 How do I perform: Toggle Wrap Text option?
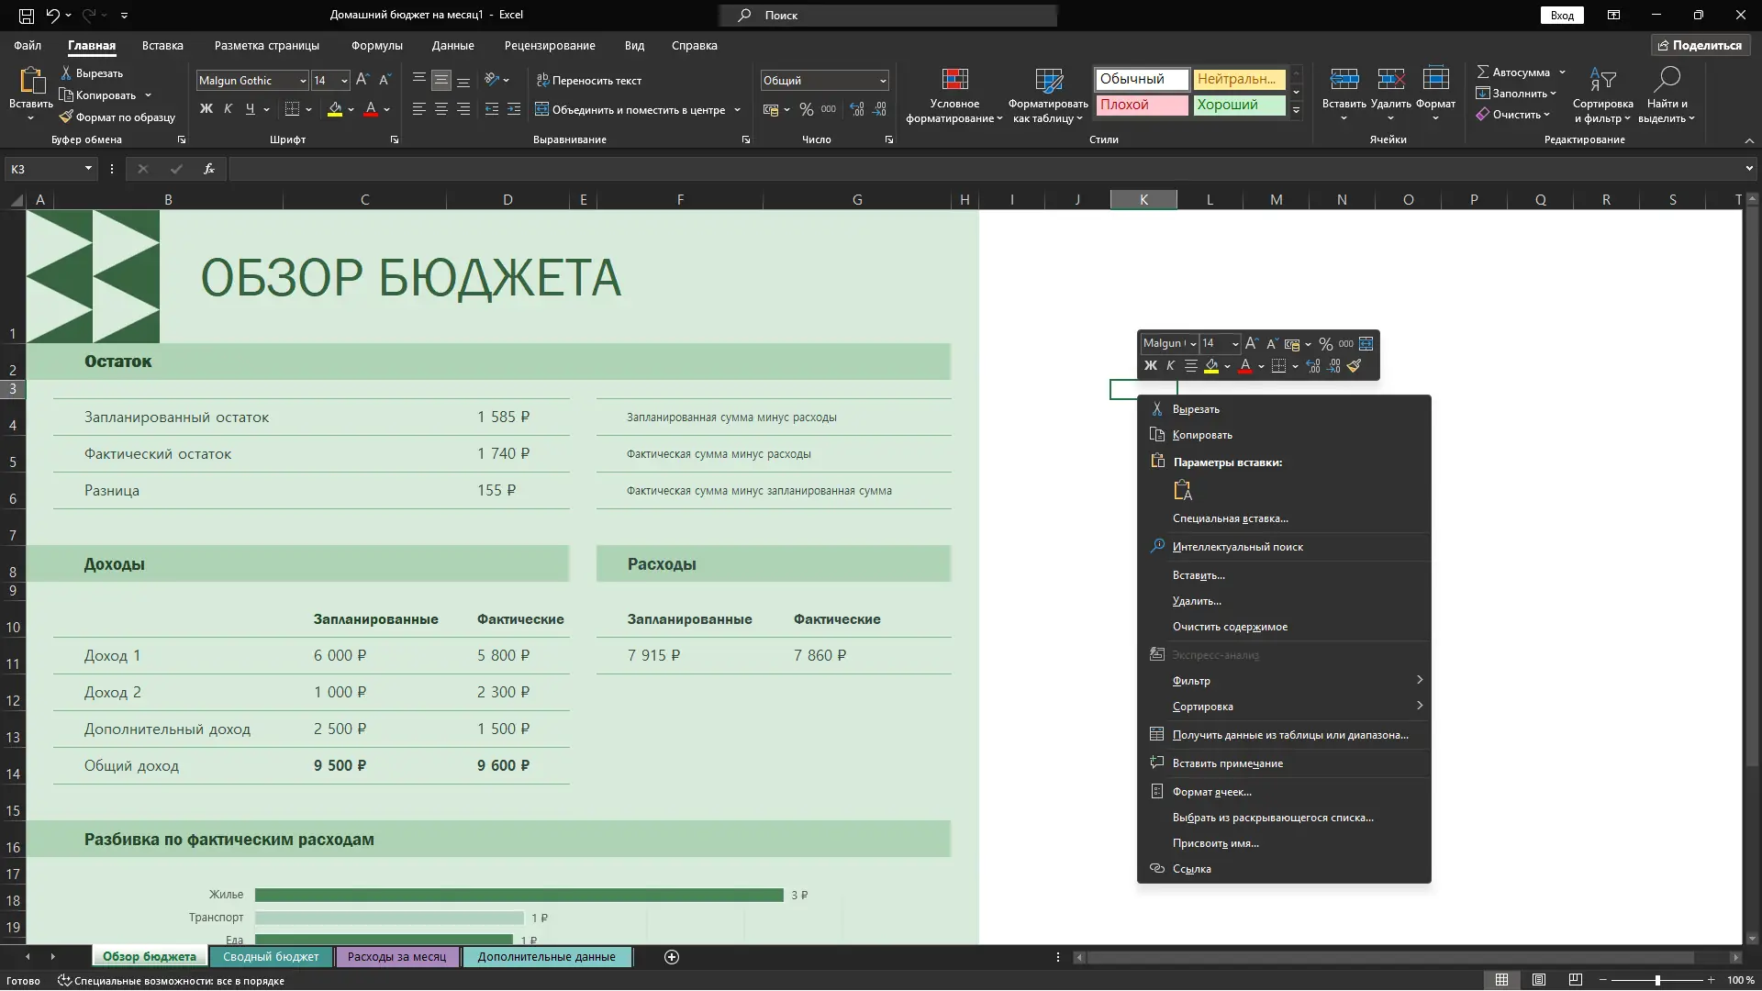(589, 81)
